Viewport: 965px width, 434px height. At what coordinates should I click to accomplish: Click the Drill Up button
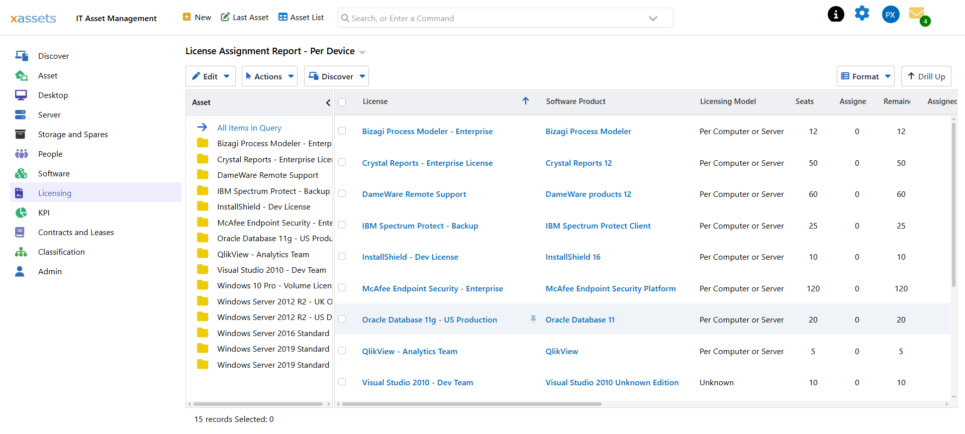pyautogui.click(x=926, y=76)
